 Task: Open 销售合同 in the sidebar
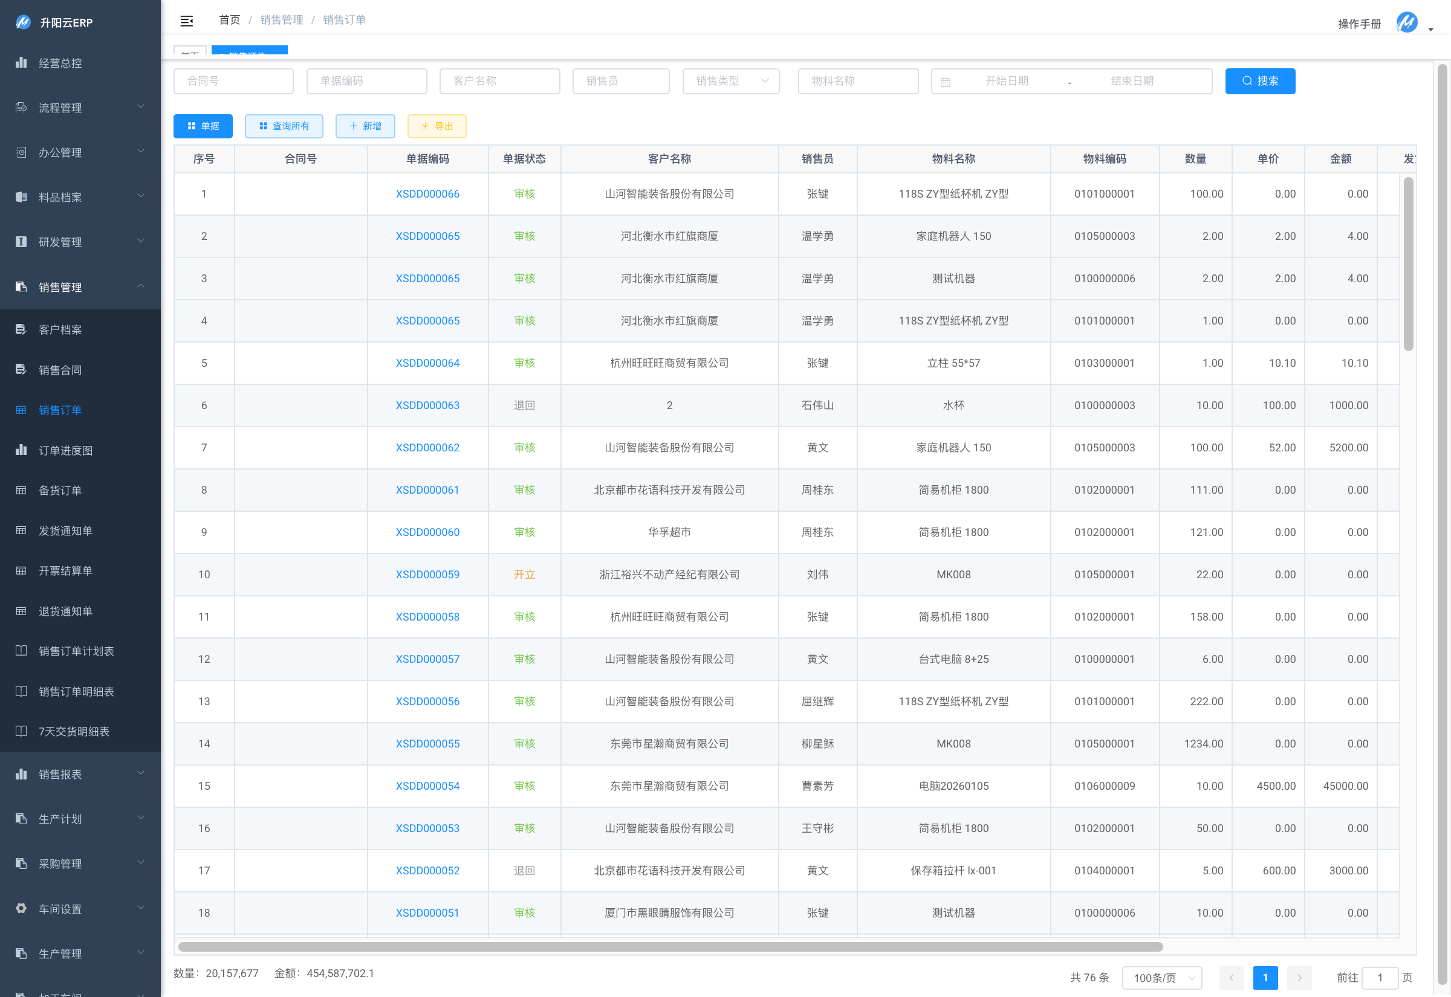60,370
